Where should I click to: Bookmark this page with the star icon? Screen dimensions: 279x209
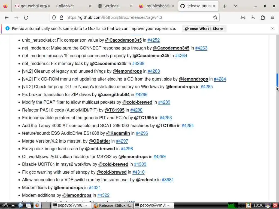pyautogui.click(x=215, y=17)
